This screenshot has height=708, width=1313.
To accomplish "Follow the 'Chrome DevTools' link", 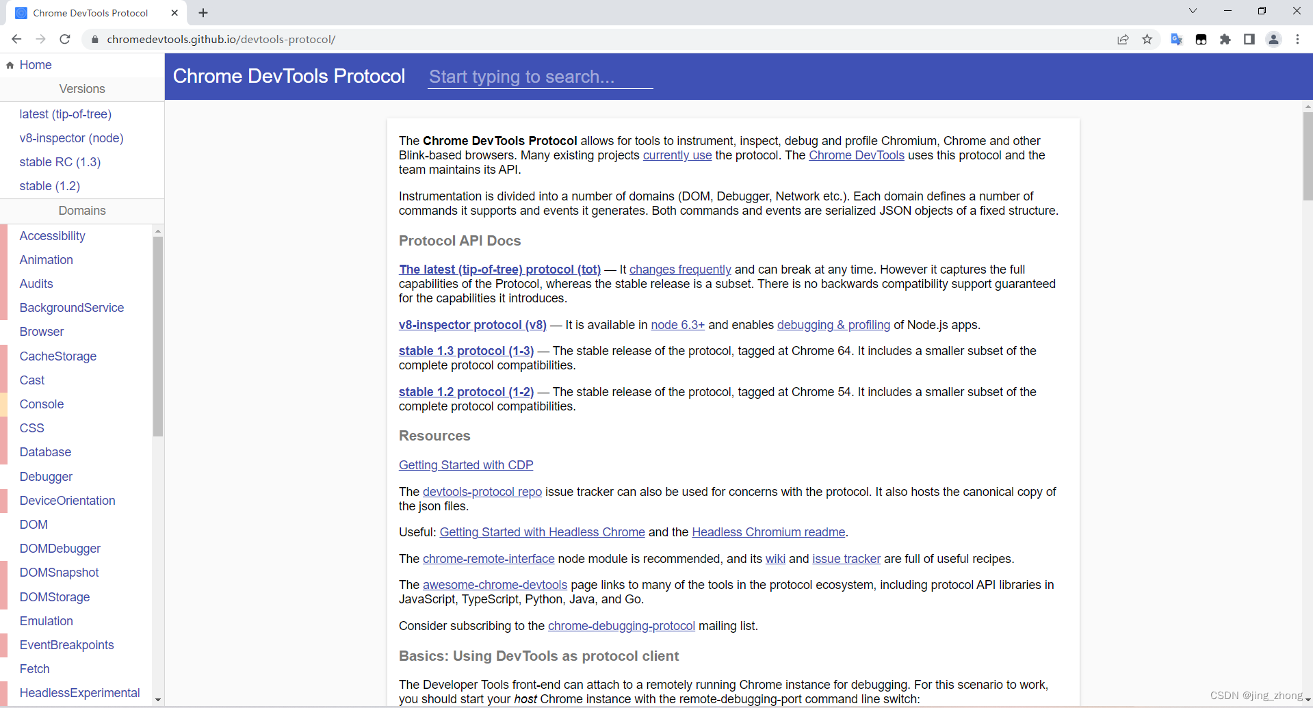I will (857, 155).
